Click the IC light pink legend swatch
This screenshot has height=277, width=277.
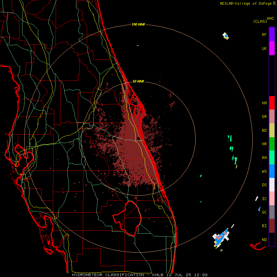coord(272,199)
